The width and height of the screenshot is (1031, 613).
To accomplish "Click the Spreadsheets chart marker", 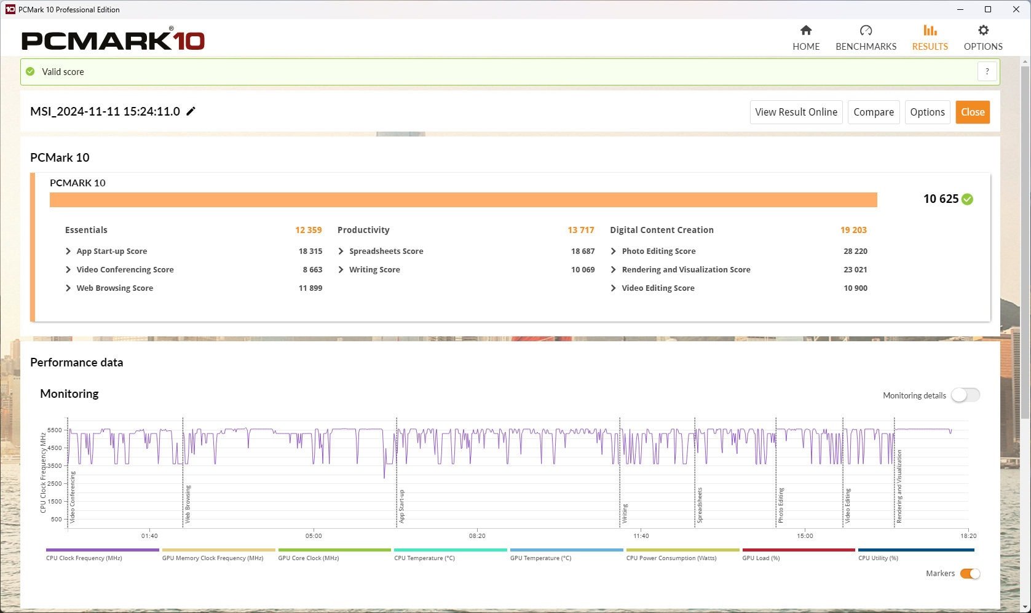I will point(700,505).
